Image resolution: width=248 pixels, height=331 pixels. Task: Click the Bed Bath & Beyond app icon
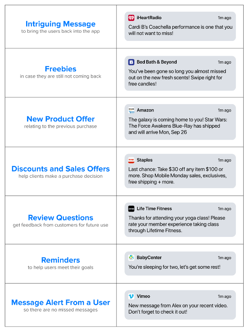[131, 62]
